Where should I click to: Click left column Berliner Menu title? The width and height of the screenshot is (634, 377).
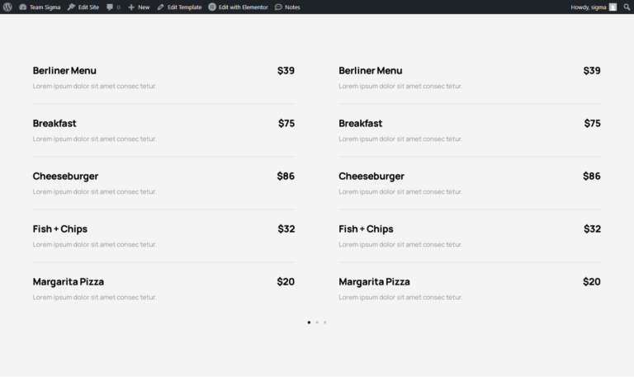[x=64, y=71]
